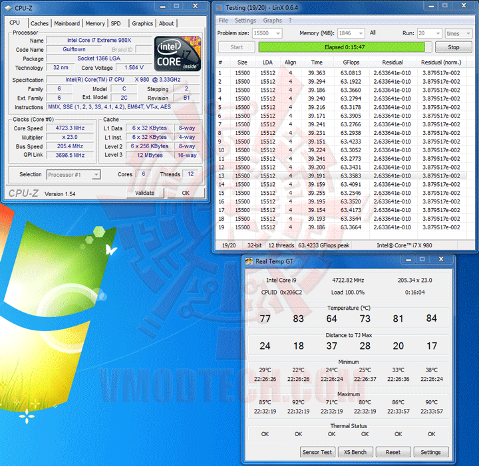Screen dimensions: 479x466
Task: Select result row 13 in LinX table
Action: click(341, 175)
